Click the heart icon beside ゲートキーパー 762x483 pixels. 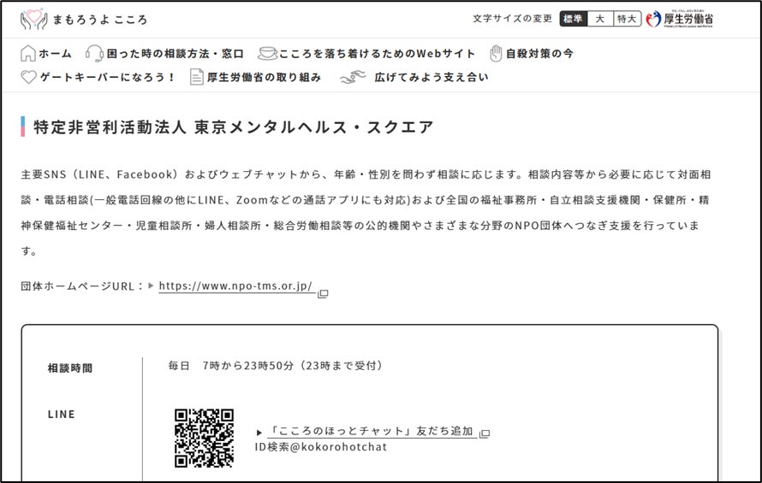click(x=28, y=77)
